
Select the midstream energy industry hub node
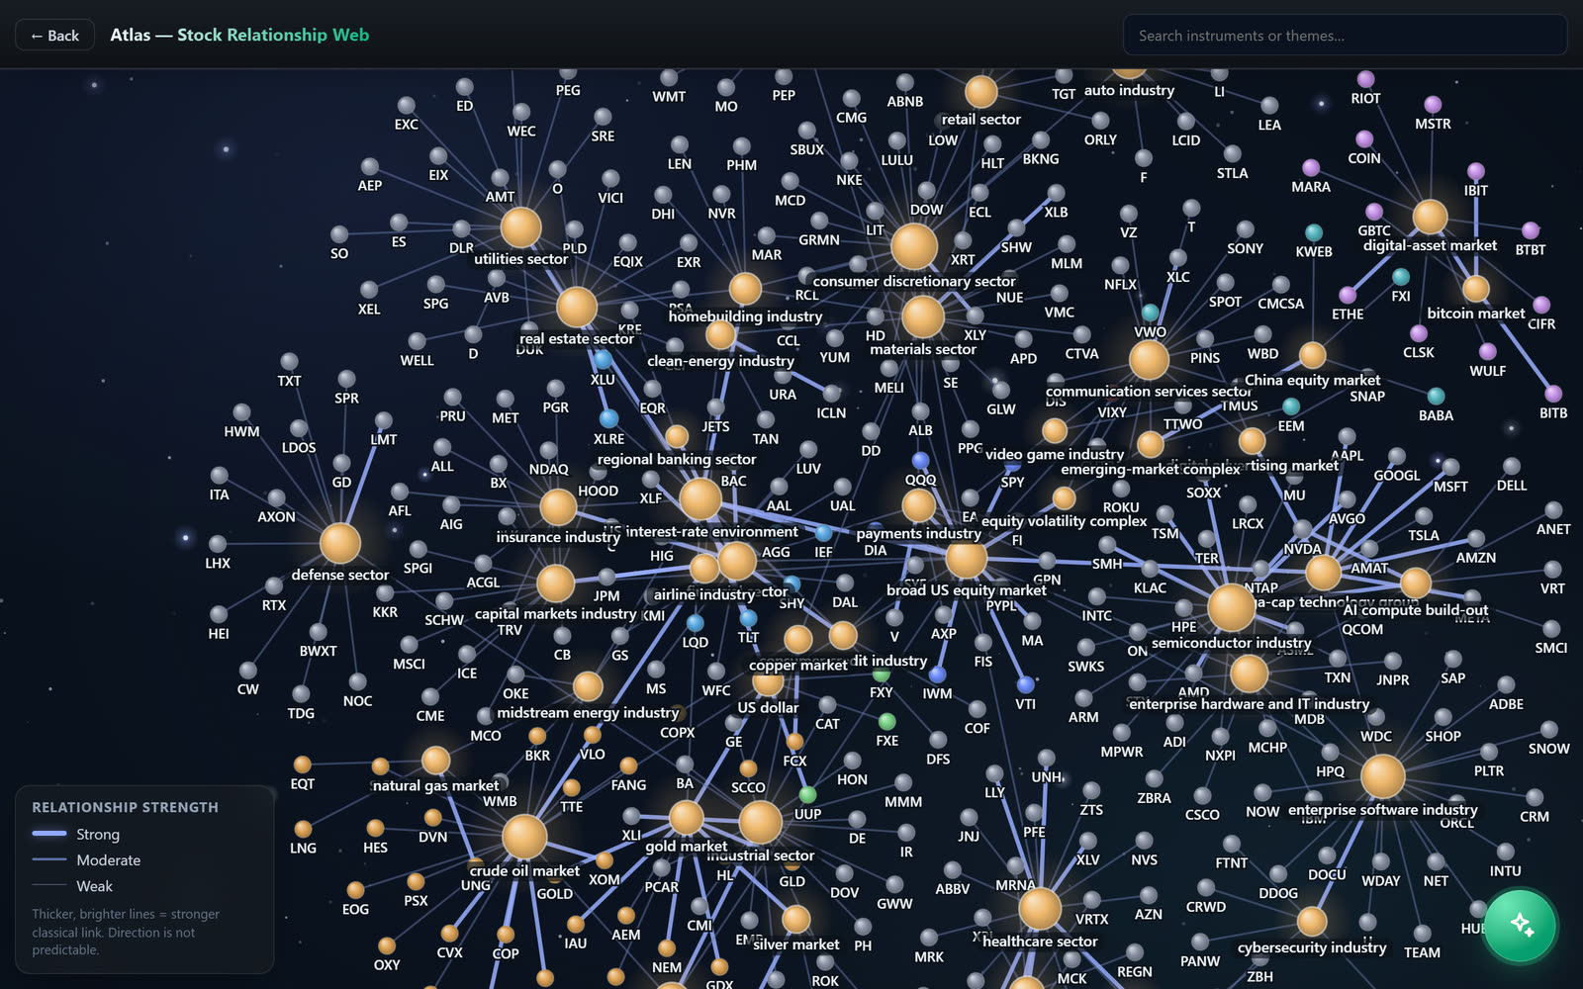pyautogui.click(x=588, y=685)
